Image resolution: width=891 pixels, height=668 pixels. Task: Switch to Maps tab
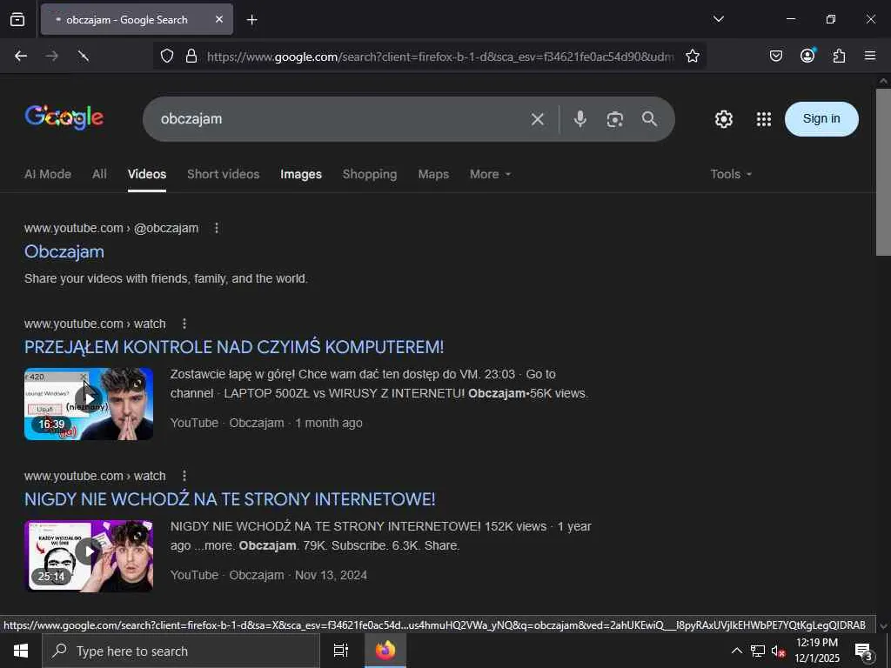click(x=433, y=174)
